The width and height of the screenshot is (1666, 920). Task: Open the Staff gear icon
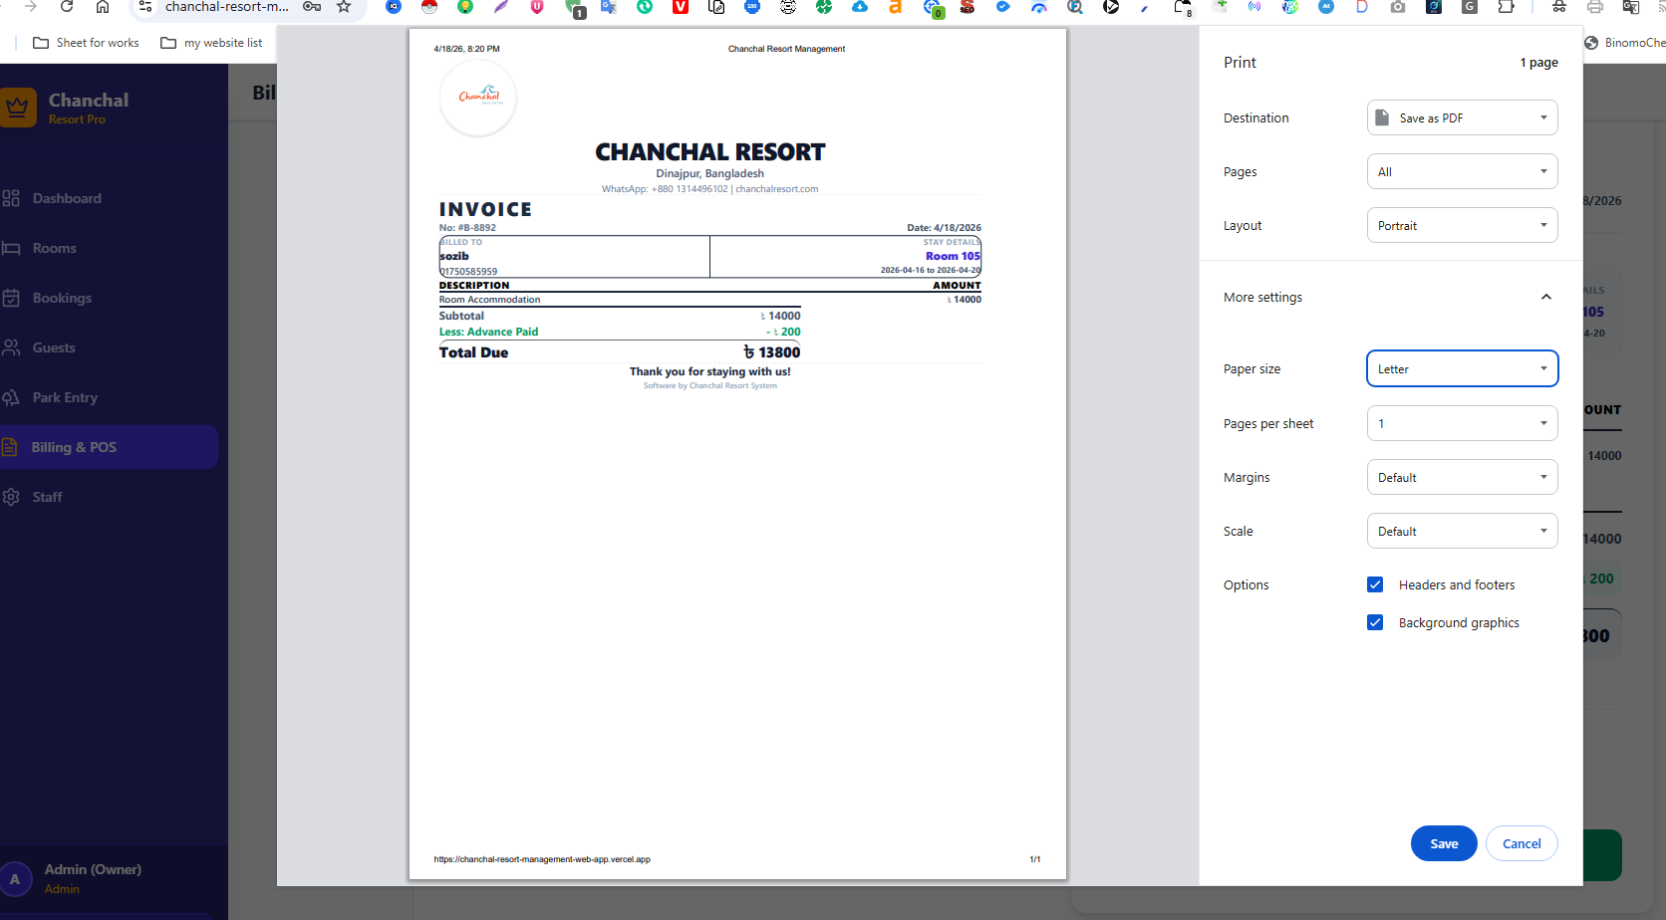point(11,497)
